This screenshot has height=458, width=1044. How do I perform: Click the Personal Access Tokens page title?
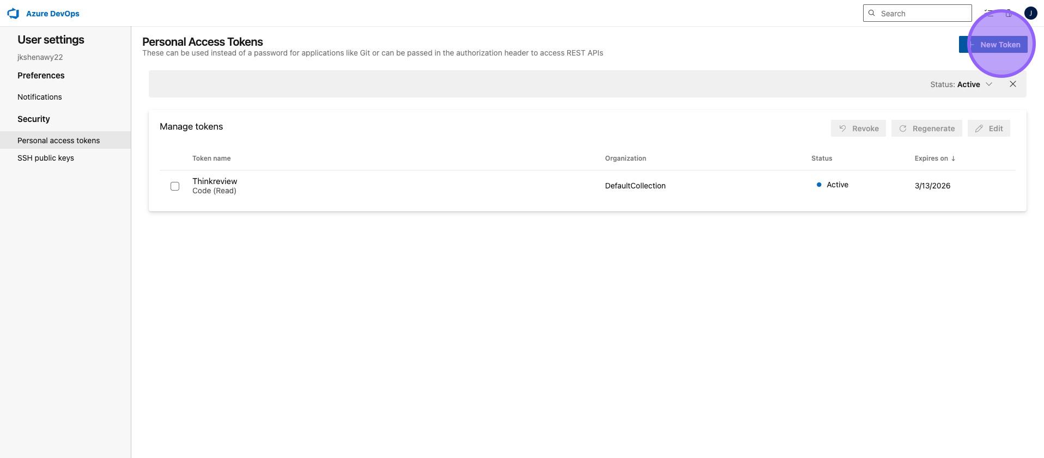(203, 42)
